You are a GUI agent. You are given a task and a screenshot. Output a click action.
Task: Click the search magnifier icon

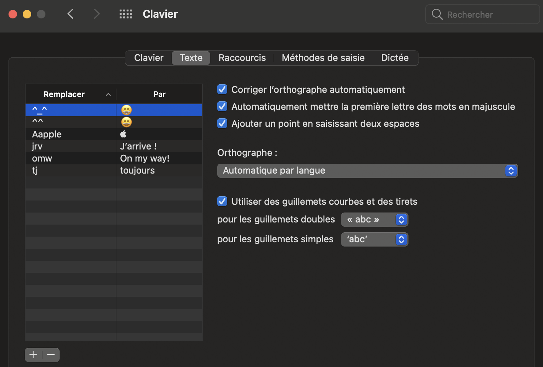click(x=437, y=15)
